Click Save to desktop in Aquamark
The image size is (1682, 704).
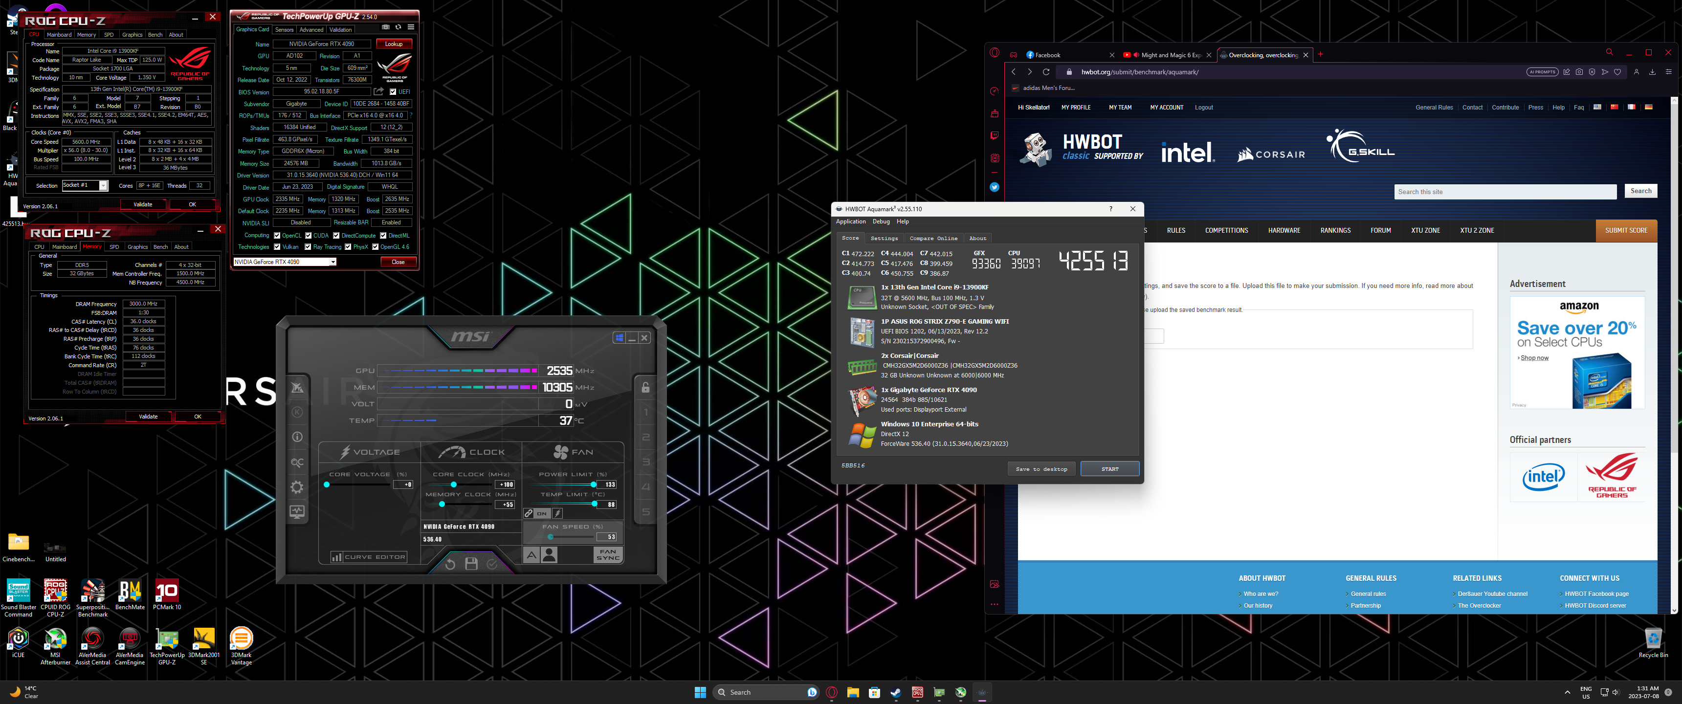[x=1041, y=469]
